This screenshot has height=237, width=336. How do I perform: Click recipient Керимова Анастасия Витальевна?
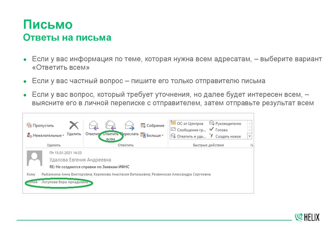[122, 174]
